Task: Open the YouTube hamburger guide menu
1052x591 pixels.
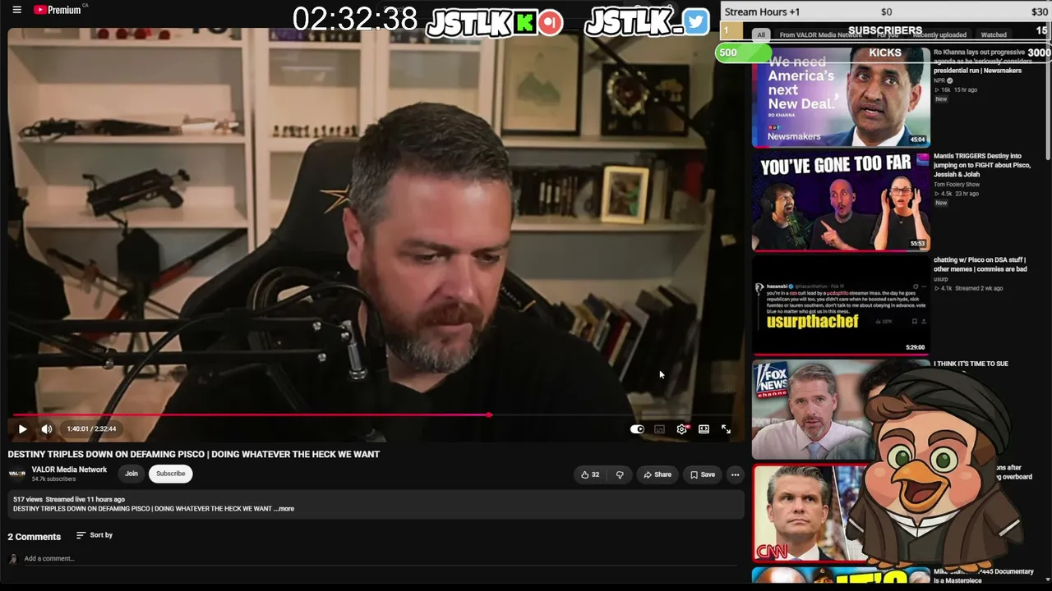Action: (16, 10)
